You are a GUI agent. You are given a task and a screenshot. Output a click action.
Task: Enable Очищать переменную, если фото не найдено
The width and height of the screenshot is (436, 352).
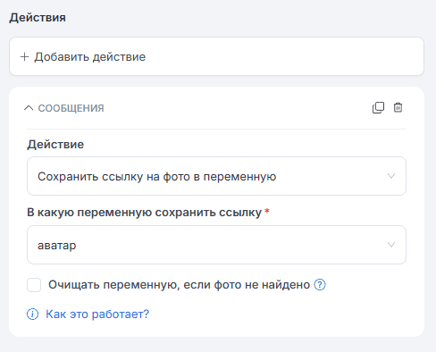coord(34,285)
